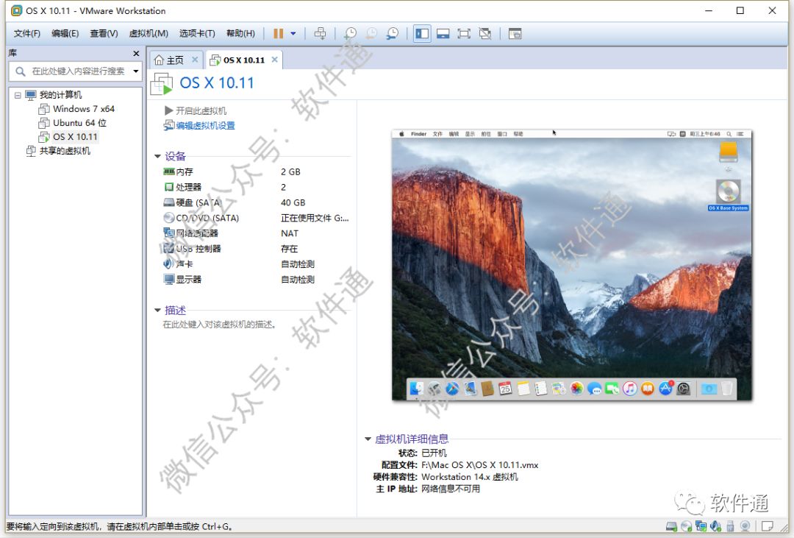Collapse the 设备 section
Viewport: 794px width, 538px height.
coord(157,156)
